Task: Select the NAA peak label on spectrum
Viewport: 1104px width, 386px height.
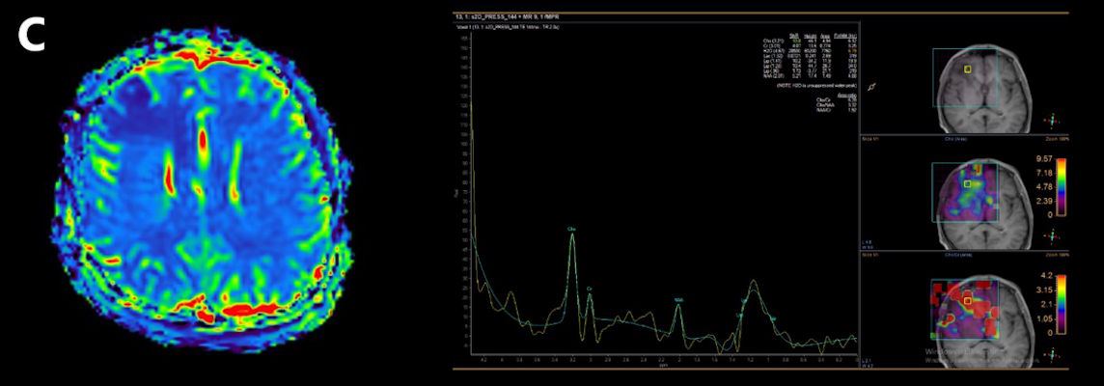Action: coord(678,300)
